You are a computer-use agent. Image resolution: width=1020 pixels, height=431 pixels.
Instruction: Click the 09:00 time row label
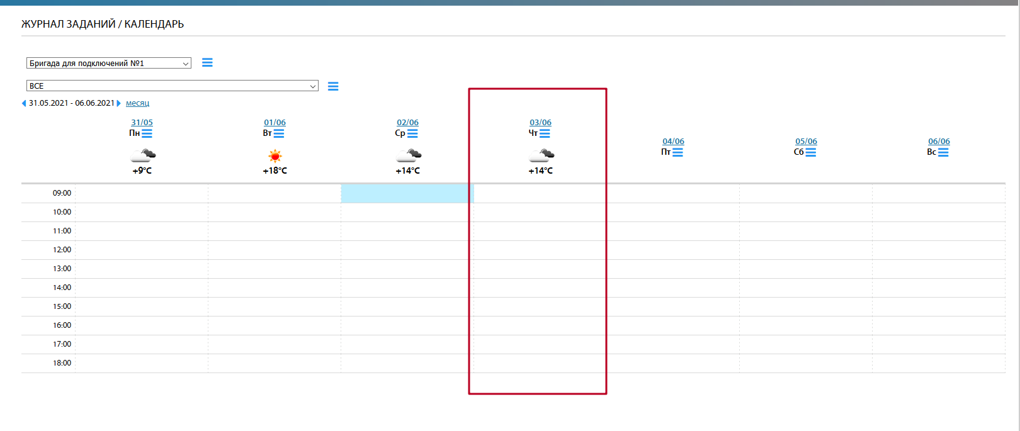[x=62, y=193]
